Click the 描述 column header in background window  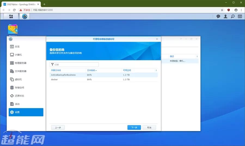pos(172,56)
